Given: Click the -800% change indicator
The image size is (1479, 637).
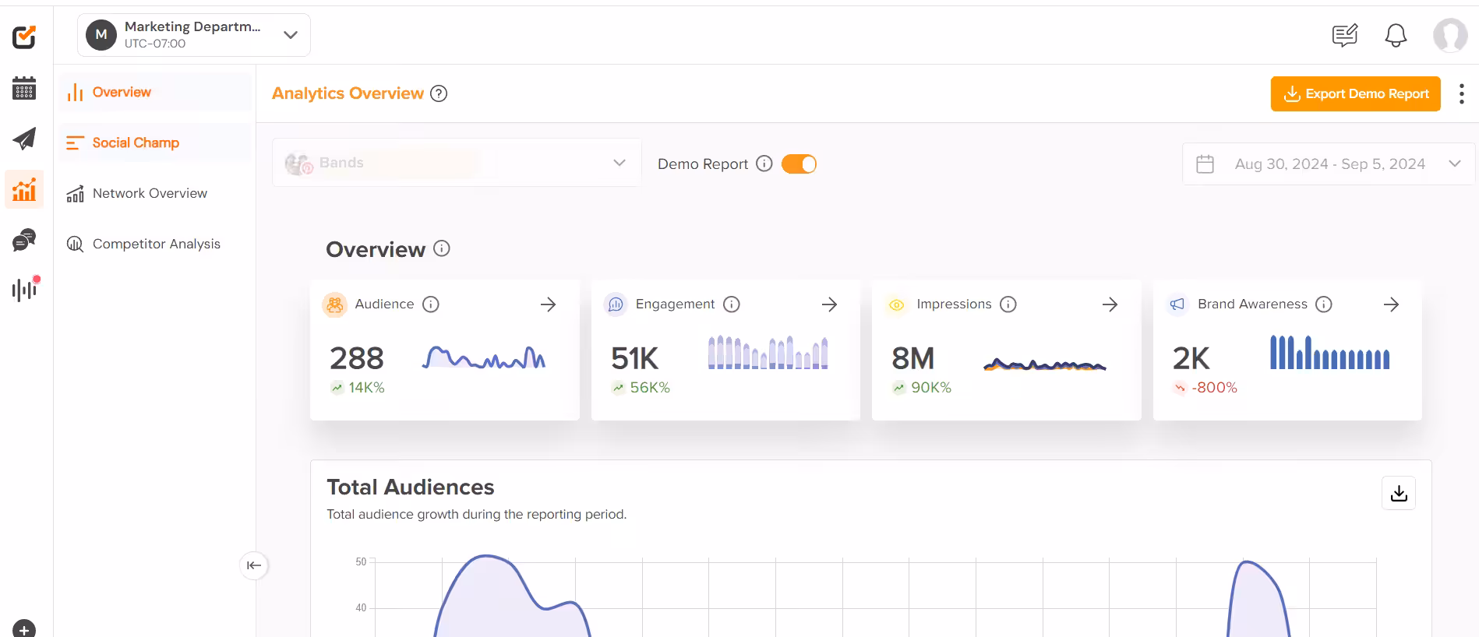Looking at the screenshot, I should [1205, 388].
